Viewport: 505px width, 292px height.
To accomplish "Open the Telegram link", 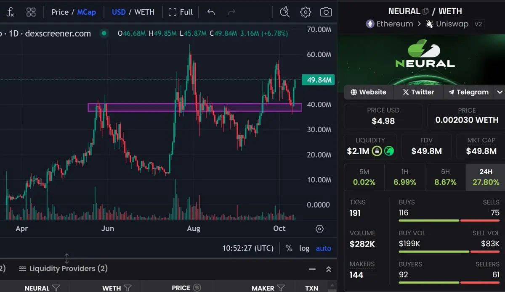I will coord(468,92).
